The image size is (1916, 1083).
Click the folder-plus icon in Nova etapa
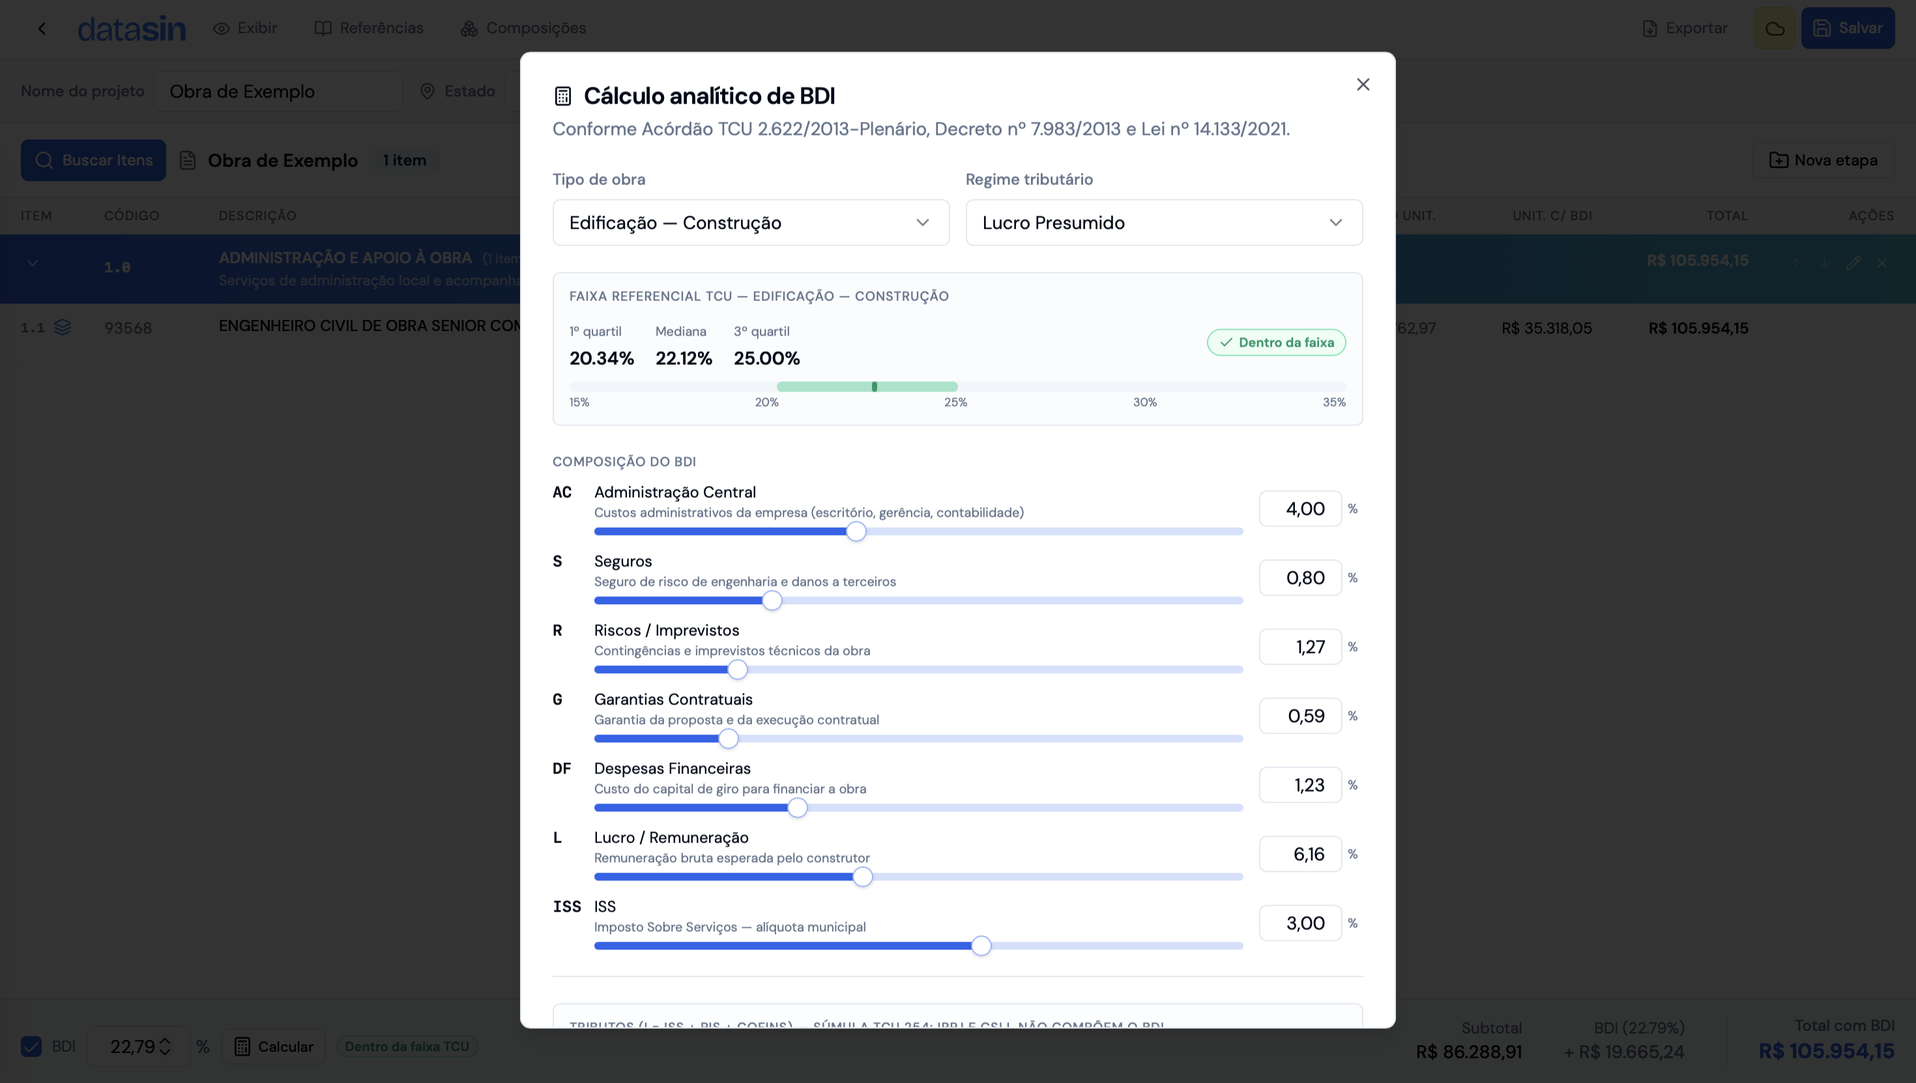(1778, 161)
